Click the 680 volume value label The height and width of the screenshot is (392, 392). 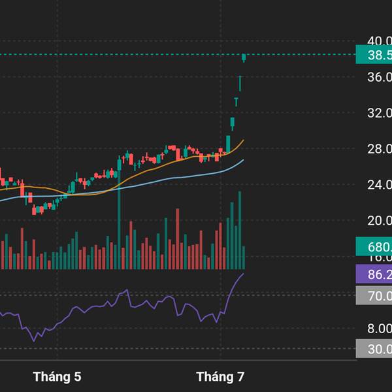[374, 246]
